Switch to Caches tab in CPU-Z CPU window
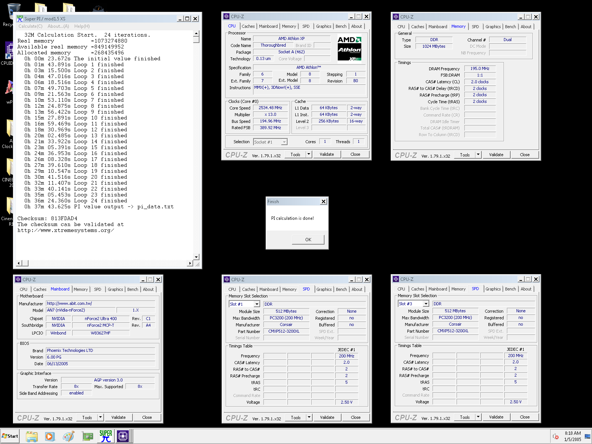Screen dimensions: 592x444 coord(248,26)
